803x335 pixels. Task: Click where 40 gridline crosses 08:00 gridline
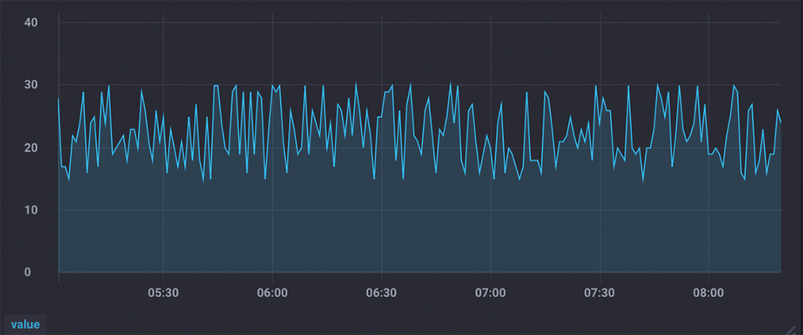[708, 22]
